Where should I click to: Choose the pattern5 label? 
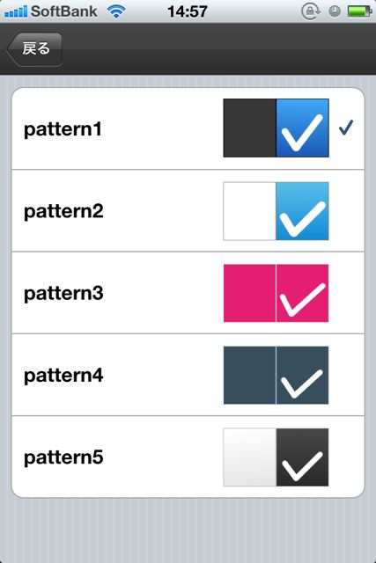[63, 457]
